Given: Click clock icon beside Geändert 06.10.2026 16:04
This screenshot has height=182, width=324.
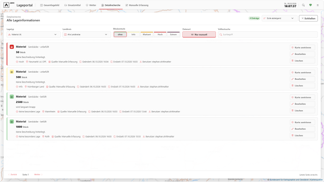Looking at the screenshot, I should [x=81, y=62].
